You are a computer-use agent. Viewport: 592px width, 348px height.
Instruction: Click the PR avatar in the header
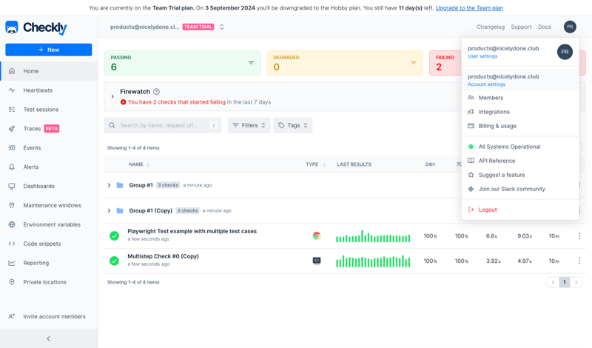570,27
